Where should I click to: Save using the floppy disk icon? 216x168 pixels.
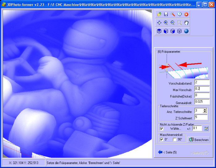(166, 14)
